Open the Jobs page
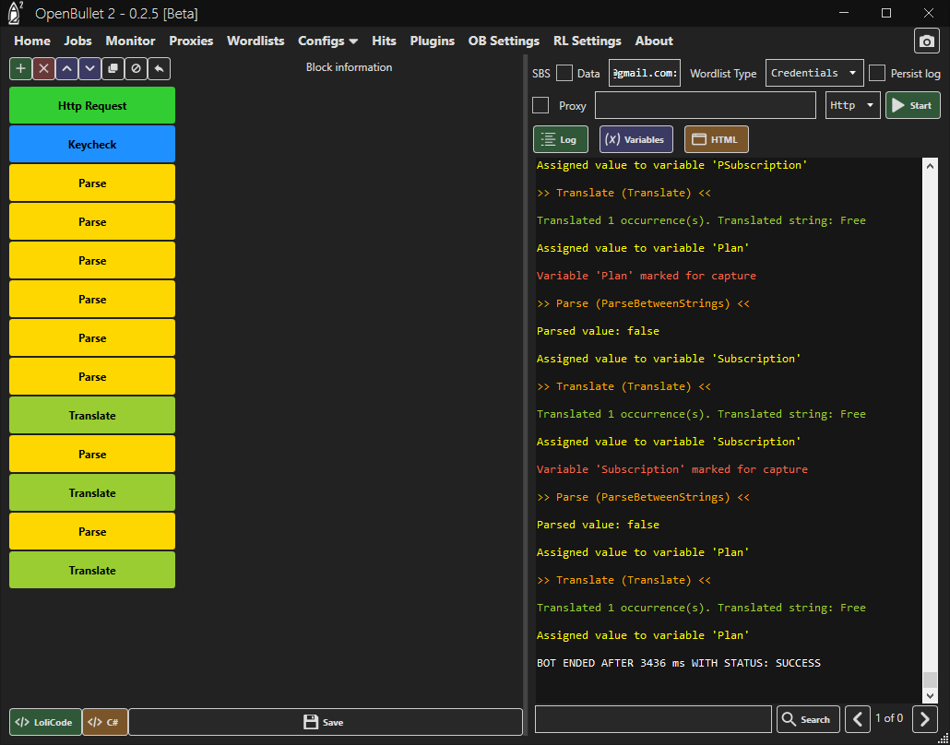Viewport: 950px width, 745px height. click(x=77, y=41)
